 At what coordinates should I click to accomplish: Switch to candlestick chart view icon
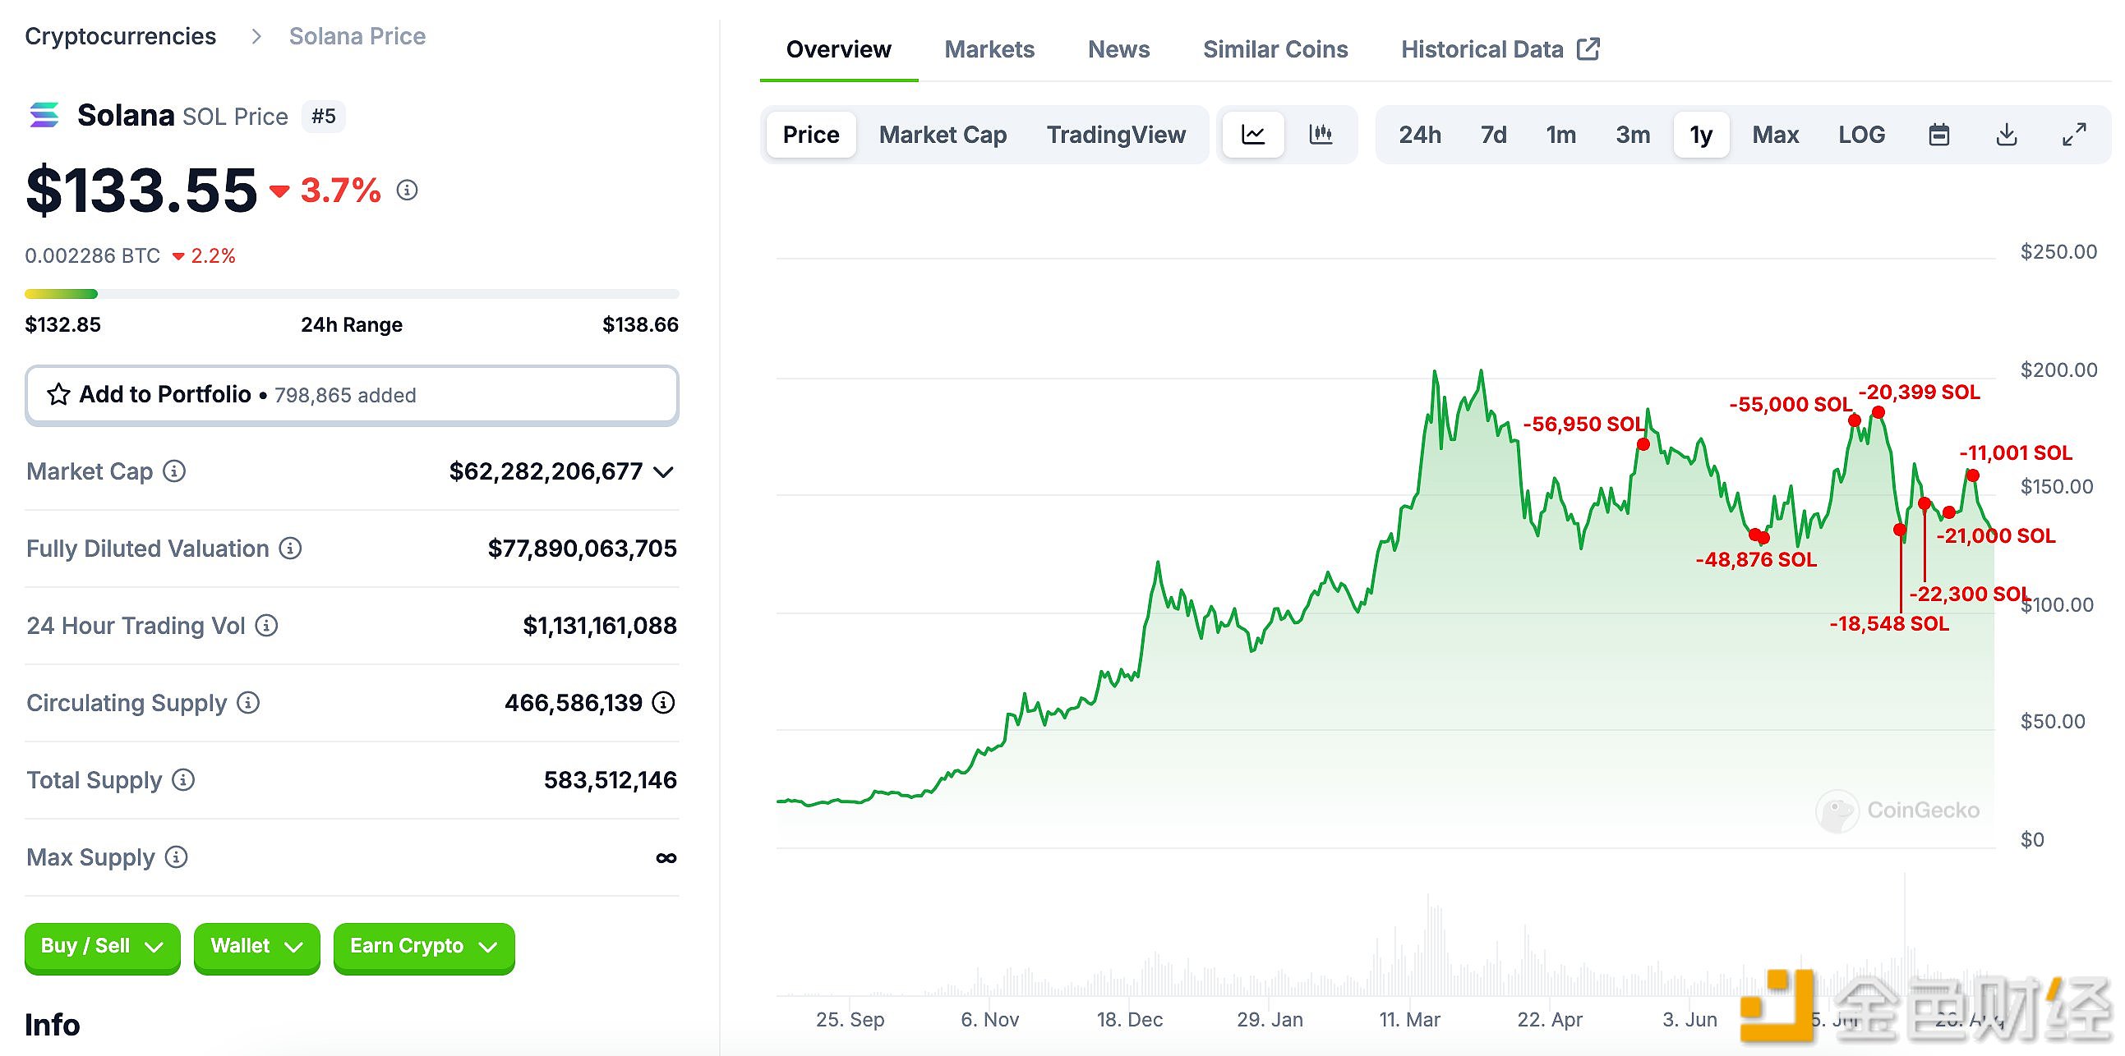coord(1321,135)
